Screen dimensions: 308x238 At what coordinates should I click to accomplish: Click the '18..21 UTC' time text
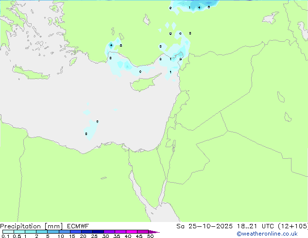(x=257, y=226)
